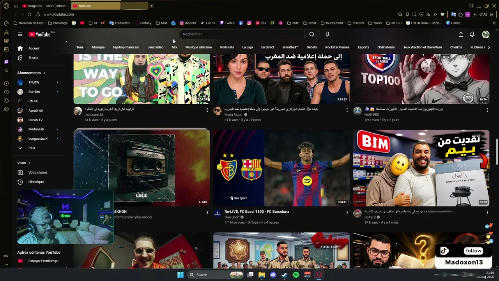This screenshot has height=281, width=499.
Task: Select the Tous filter chip
Action: tap(80, 48)
